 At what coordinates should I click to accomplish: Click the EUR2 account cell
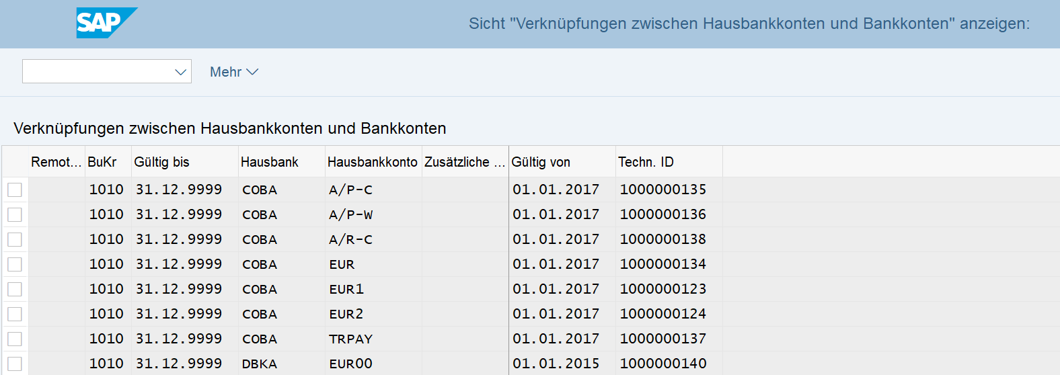click(x=346, y=315)
